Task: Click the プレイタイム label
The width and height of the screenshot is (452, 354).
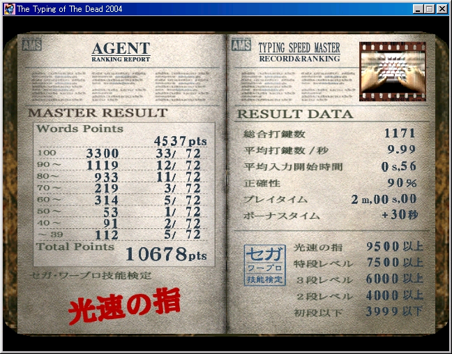Action: coord(276,200)
